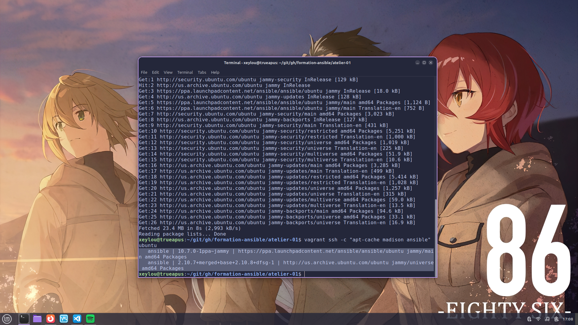Close the Terminal window
This screenshot has height=325, width=578.
(431, 63)
